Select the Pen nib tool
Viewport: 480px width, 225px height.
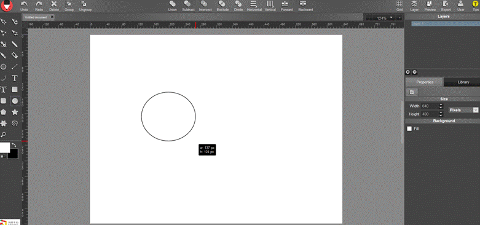(3, 44)
